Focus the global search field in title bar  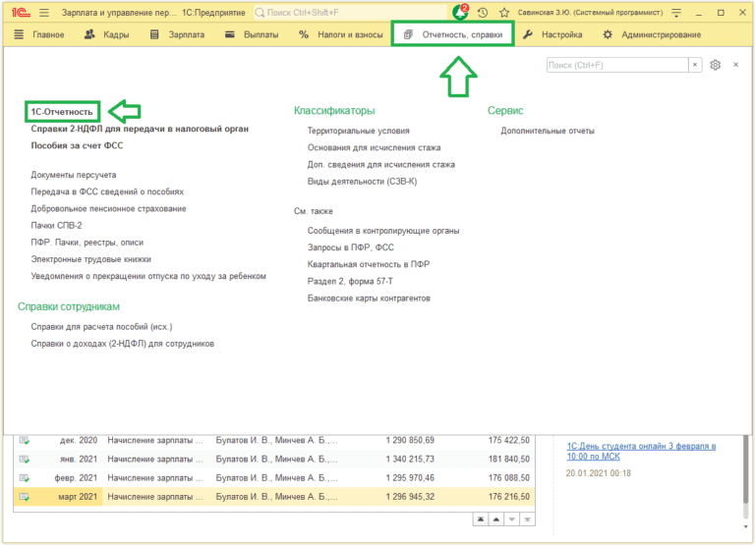coord(351,13)
